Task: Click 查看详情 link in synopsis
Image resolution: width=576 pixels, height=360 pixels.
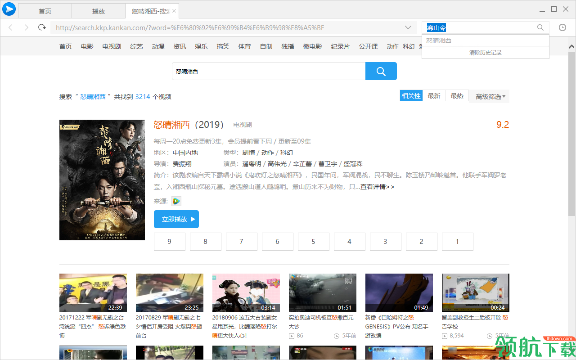Action: click(377, 187)
